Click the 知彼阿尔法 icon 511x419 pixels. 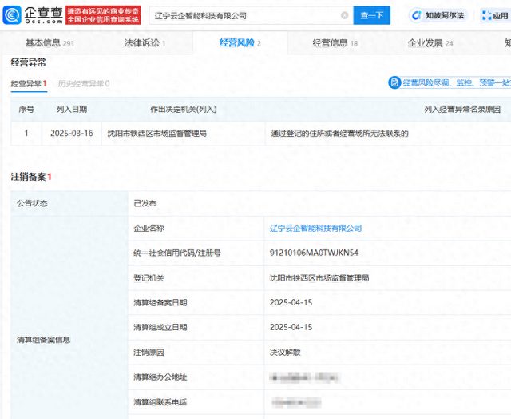[416, 15]
